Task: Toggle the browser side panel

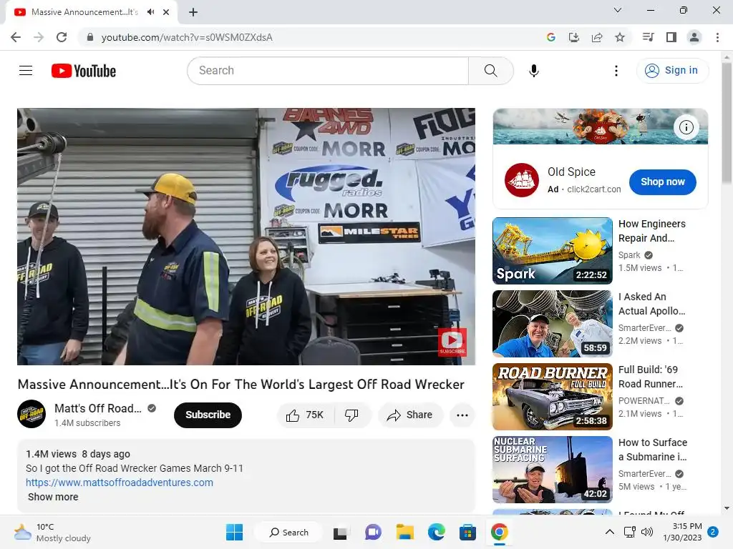Action: (671, 37)
